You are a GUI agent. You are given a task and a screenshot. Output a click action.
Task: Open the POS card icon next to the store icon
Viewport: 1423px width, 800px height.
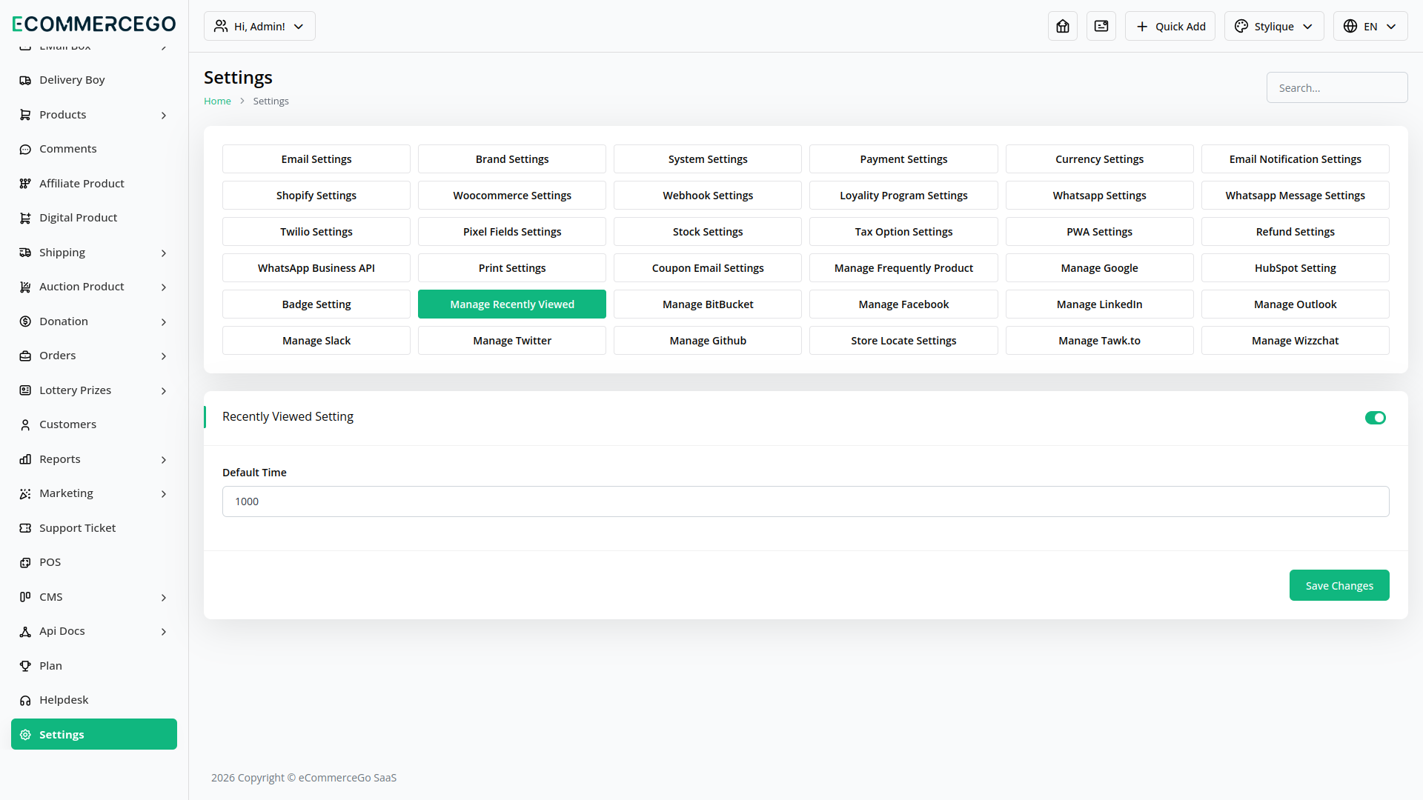point(1101,26)
